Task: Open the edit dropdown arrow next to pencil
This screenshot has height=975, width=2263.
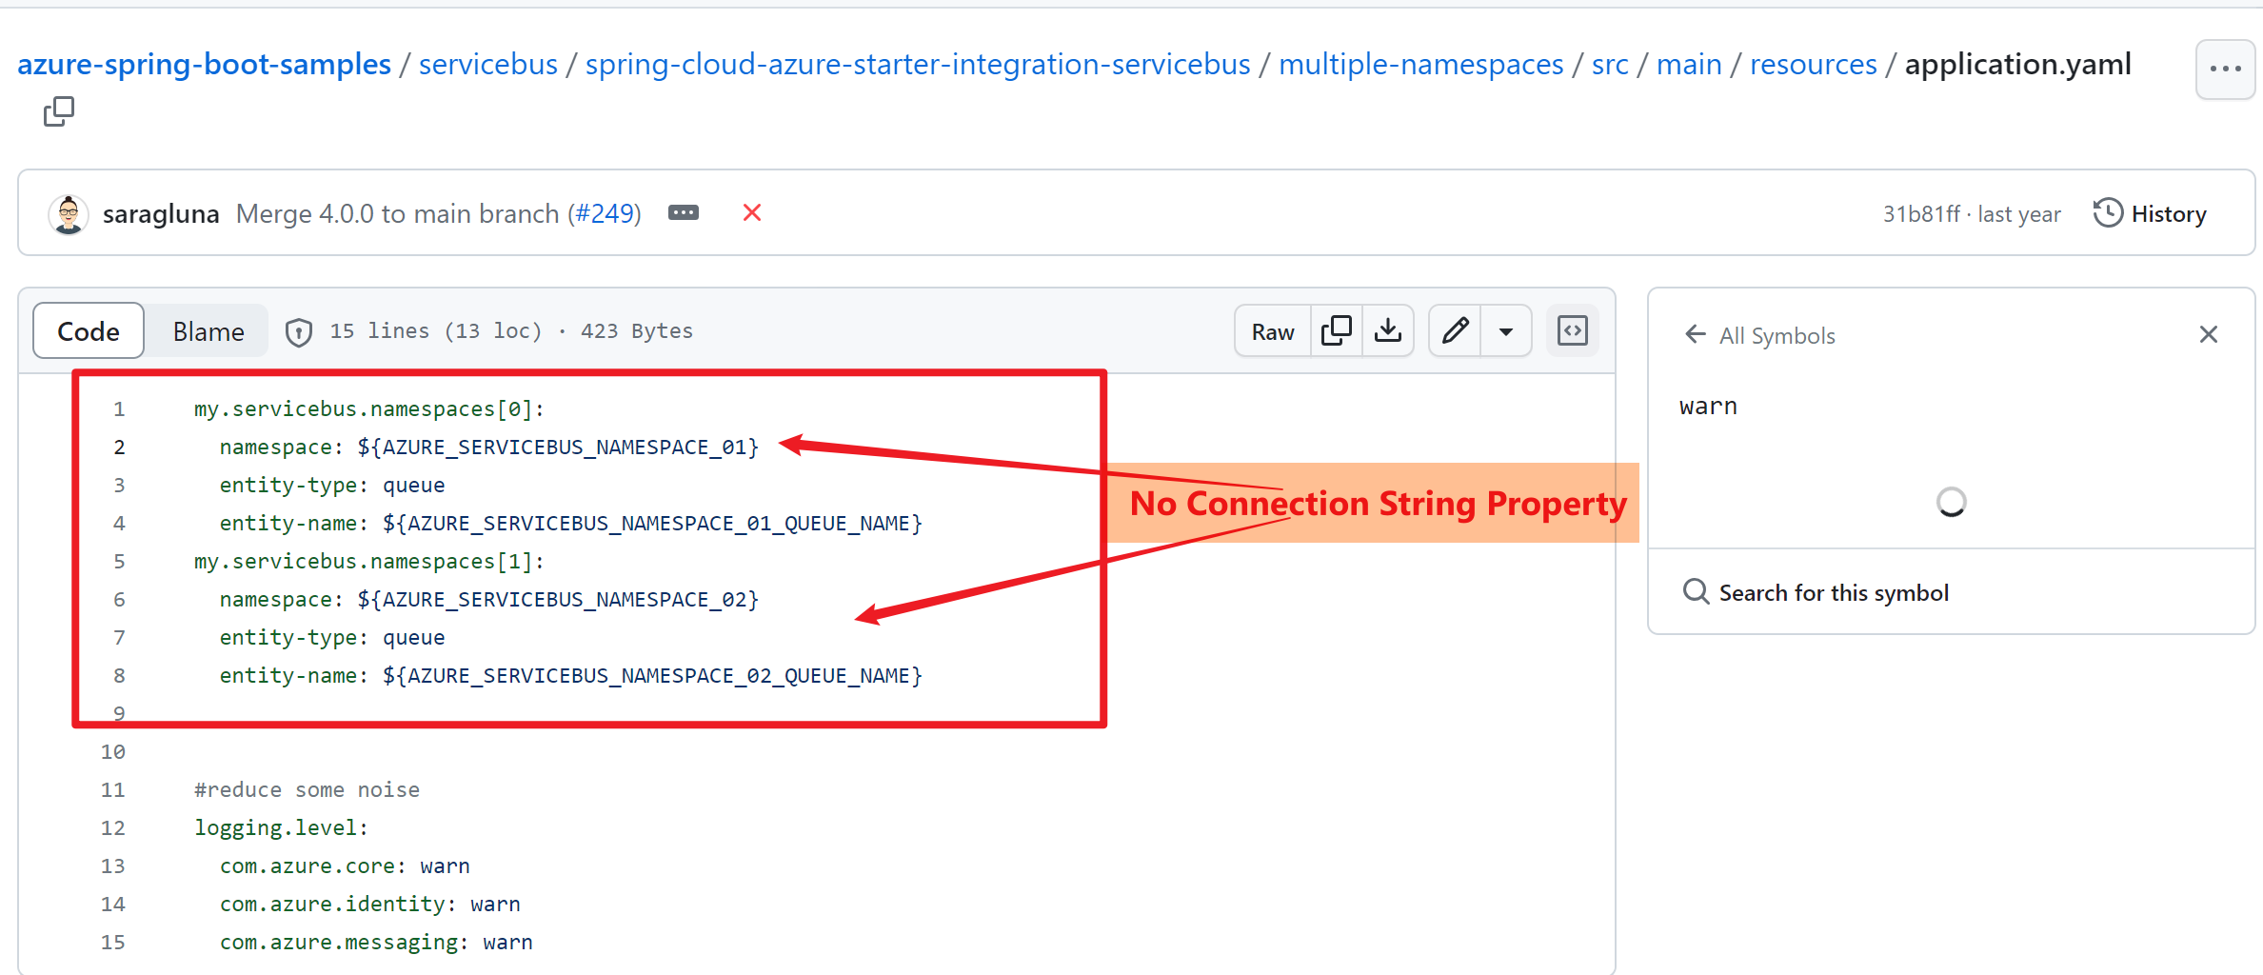Action: [1506, 330]
